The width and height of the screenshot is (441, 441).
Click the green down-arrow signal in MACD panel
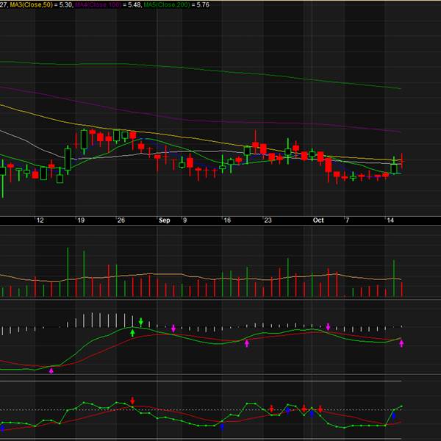141,322
